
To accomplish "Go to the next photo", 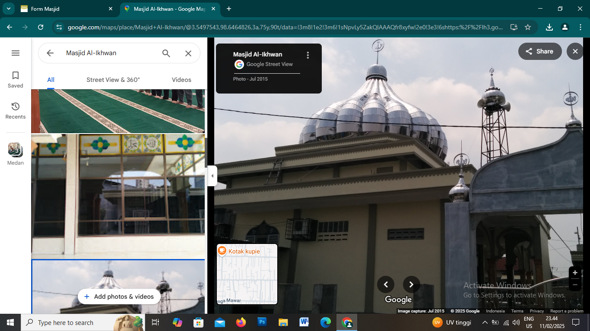I will click(411, 284).
